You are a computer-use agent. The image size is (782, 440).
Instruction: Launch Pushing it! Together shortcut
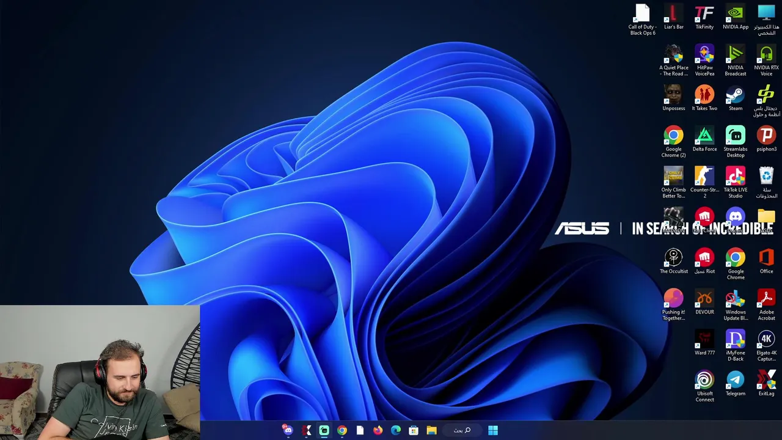[x=673, y=304]
